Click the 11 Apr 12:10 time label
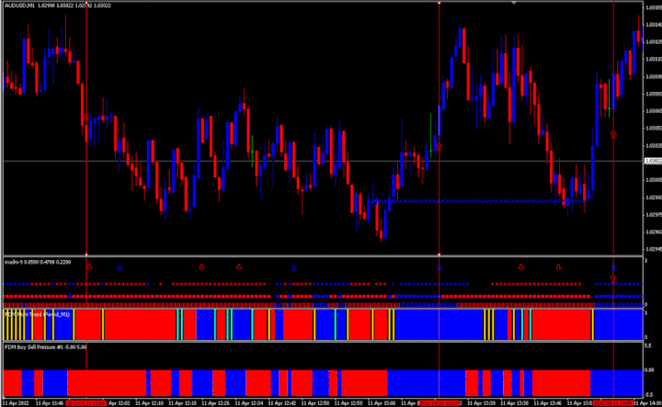The width and height of the screenshot is (662, 407). 150,403
